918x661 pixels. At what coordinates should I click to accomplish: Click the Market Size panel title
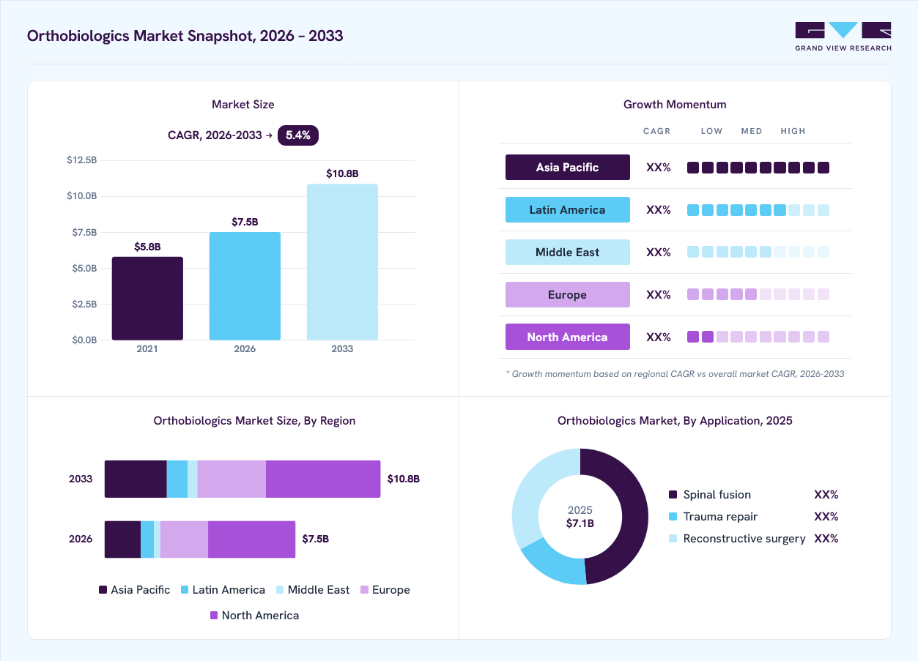(x=243, y=105)
